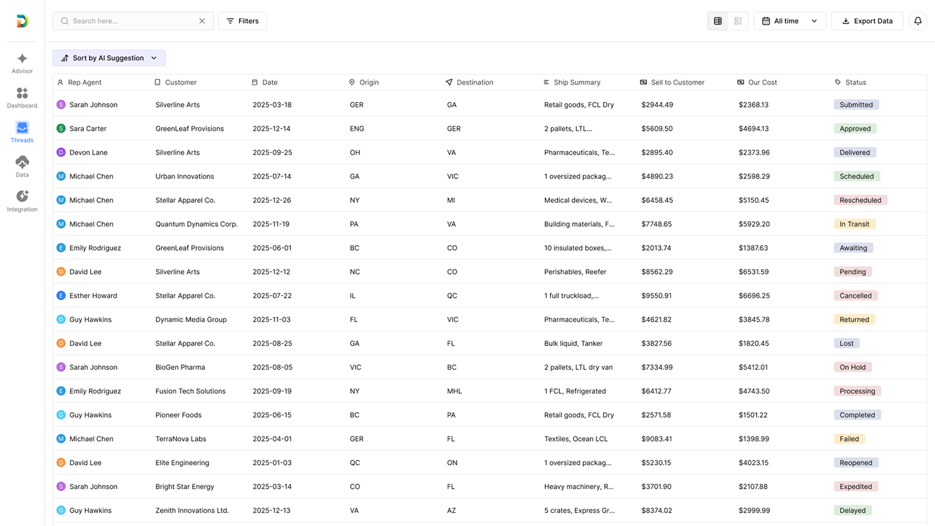Click the Status column header
The width and height of the screenshot is (935, 526).
tap(855, 82)
